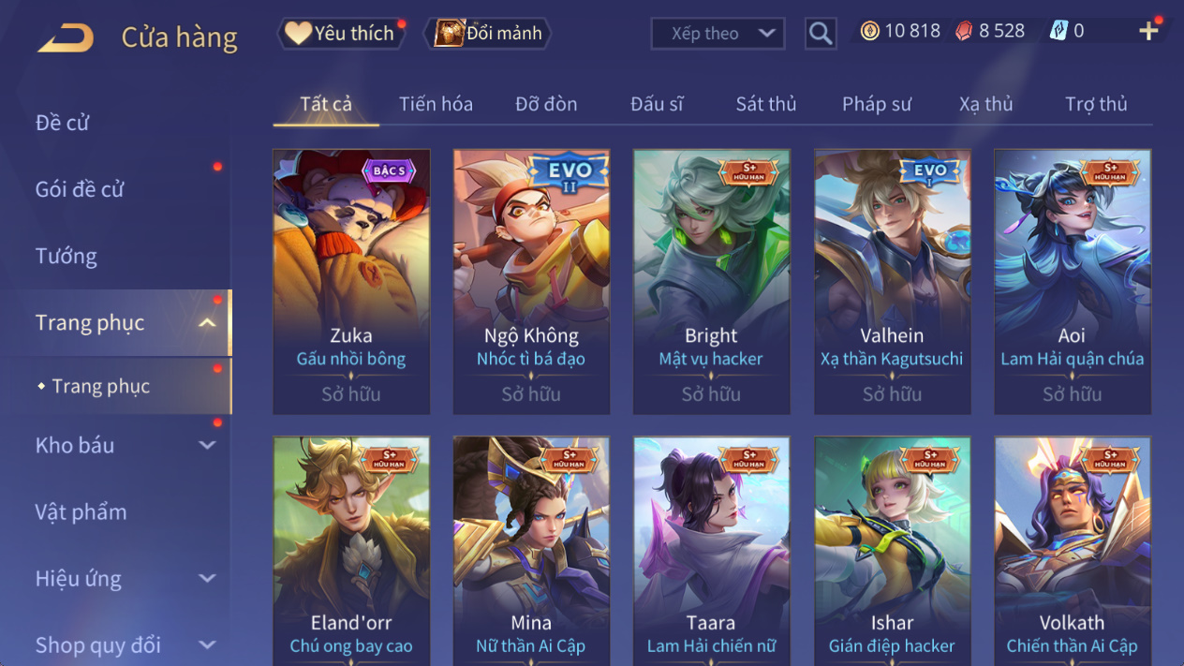Image resolution: width=1184 pixels, height=666 pixels.
Task: Open the Xếp theo sort dropdown
Action: 718,34
